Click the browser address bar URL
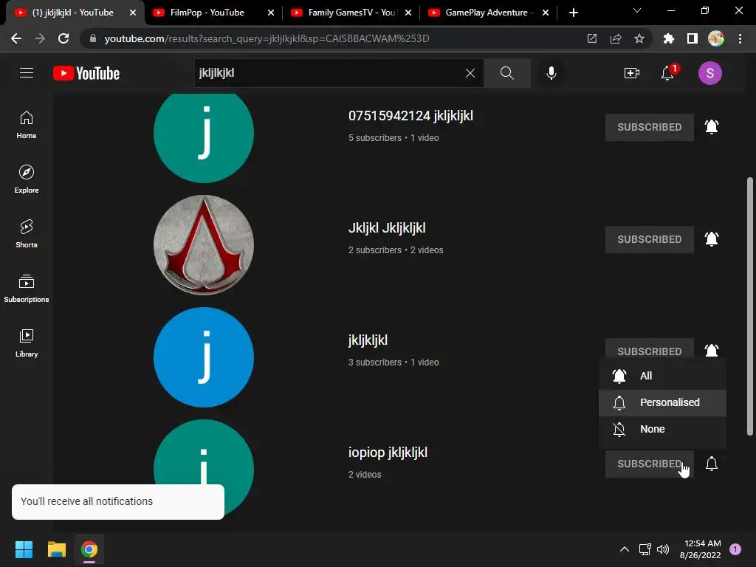756x567 pixels. (x=266, y=38)
